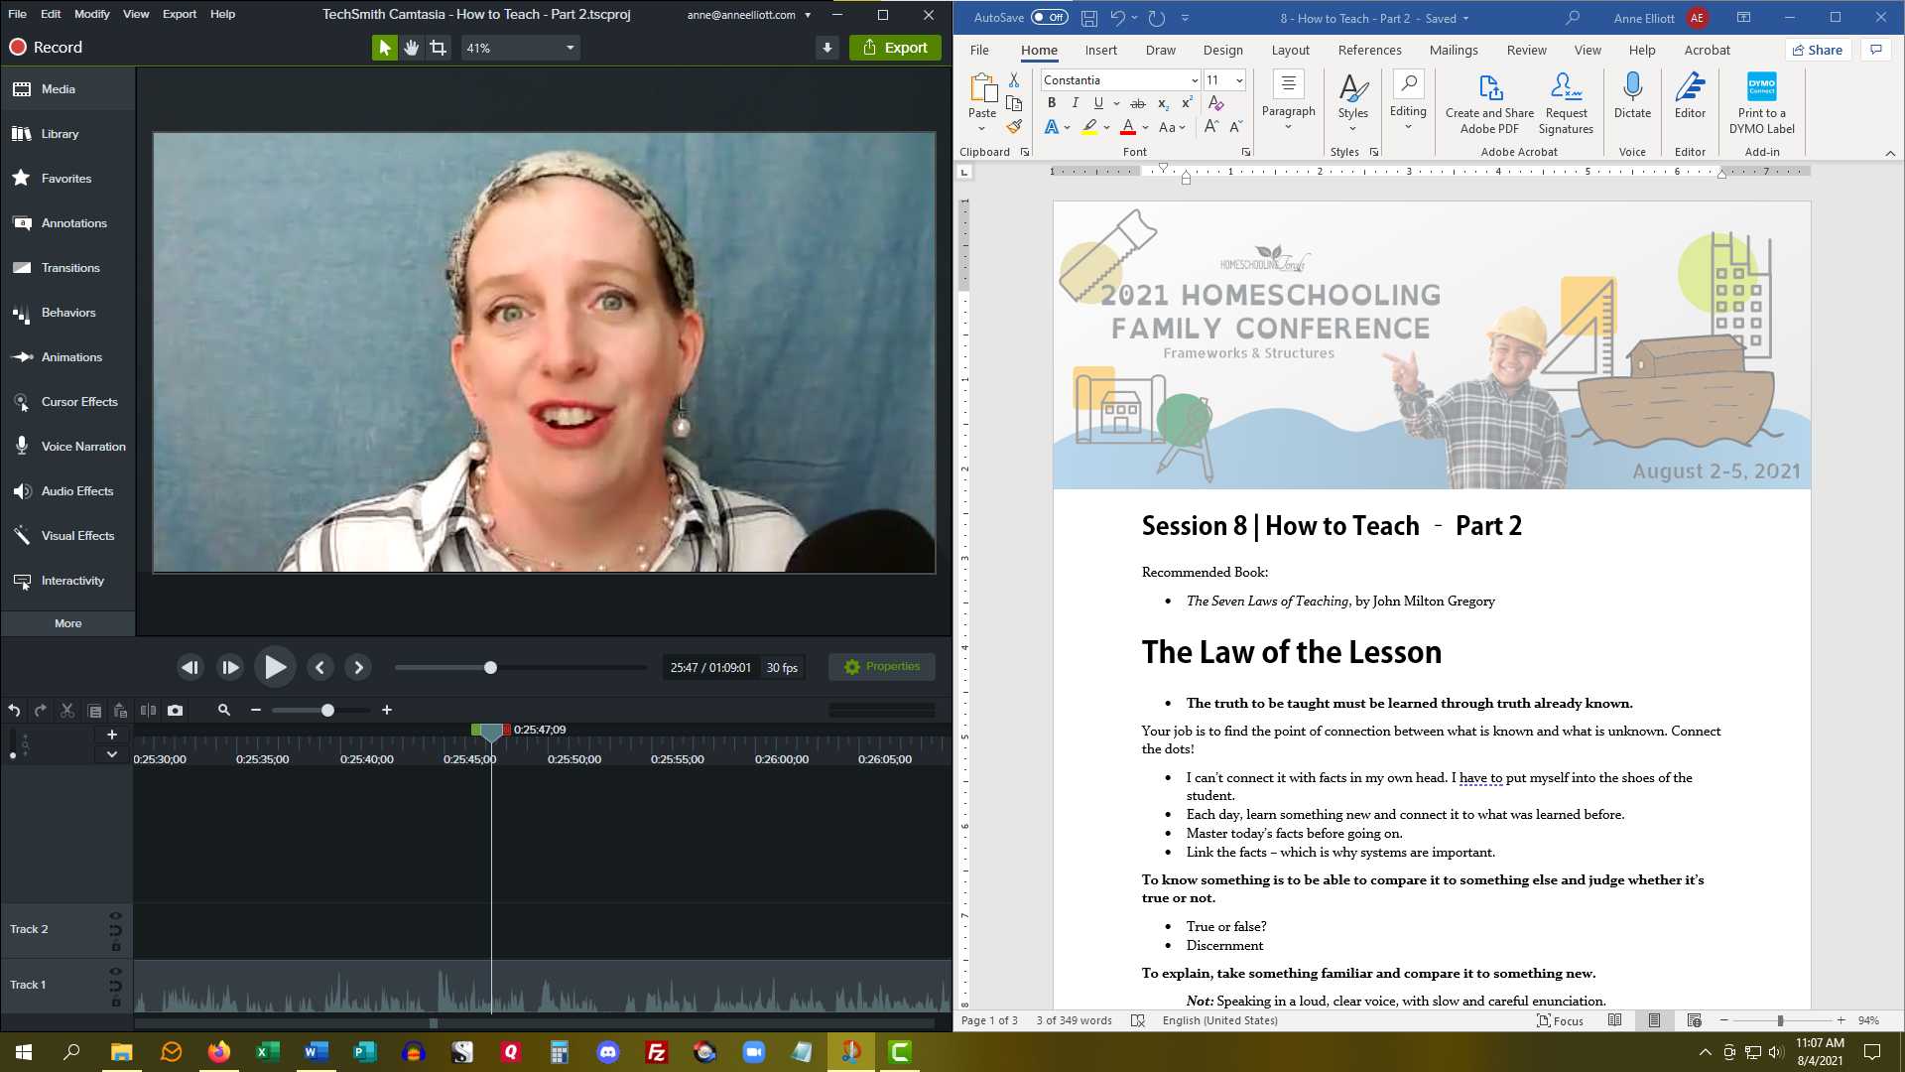The height and width of the screenshot is (1072, 1905).
Task: Switch to Word References tab
Action: [1369, 50]
